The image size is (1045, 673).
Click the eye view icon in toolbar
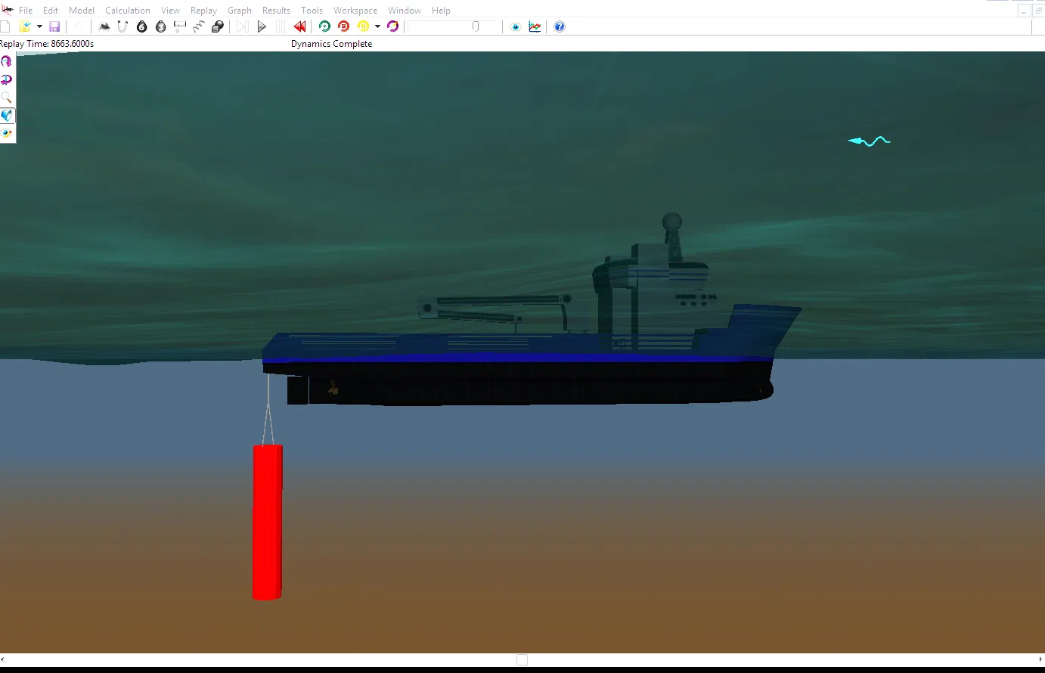click(516, 26)
